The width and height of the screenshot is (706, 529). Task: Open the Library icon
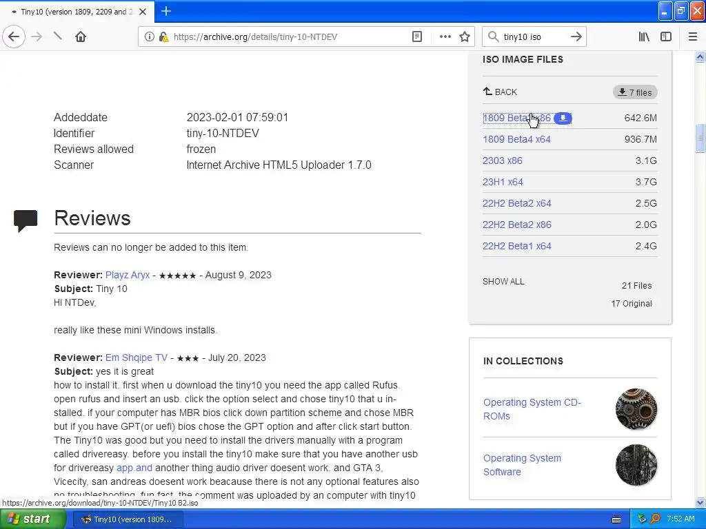pyautogui.click(x=644, y=37)
